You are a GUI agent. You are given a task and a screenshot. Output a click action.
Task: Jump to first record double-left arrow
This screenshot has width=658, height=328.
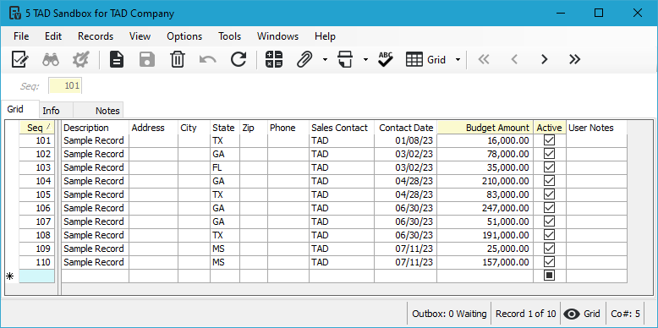[x=484, y=59]
